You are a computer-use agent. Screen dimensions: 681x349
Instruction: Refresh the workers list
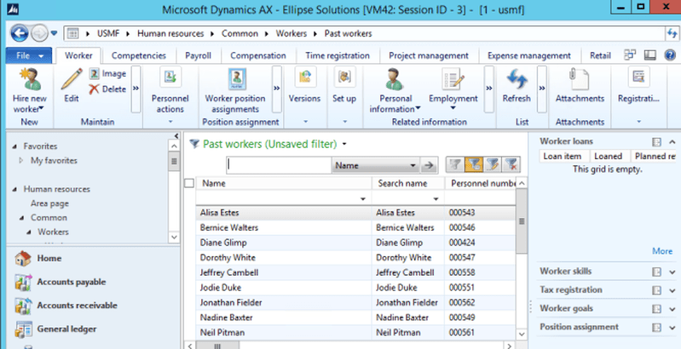pos(517,86)
